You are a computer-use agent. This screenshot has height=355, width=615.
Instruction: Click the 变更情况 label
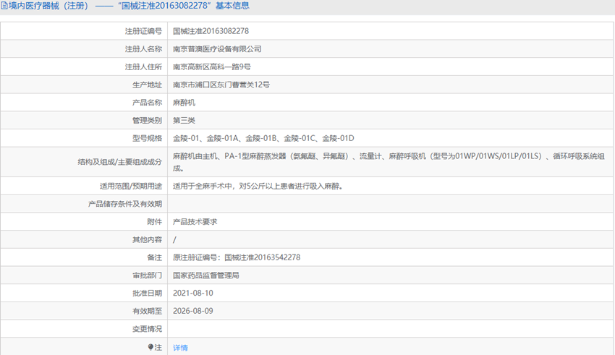pos(147,329)
